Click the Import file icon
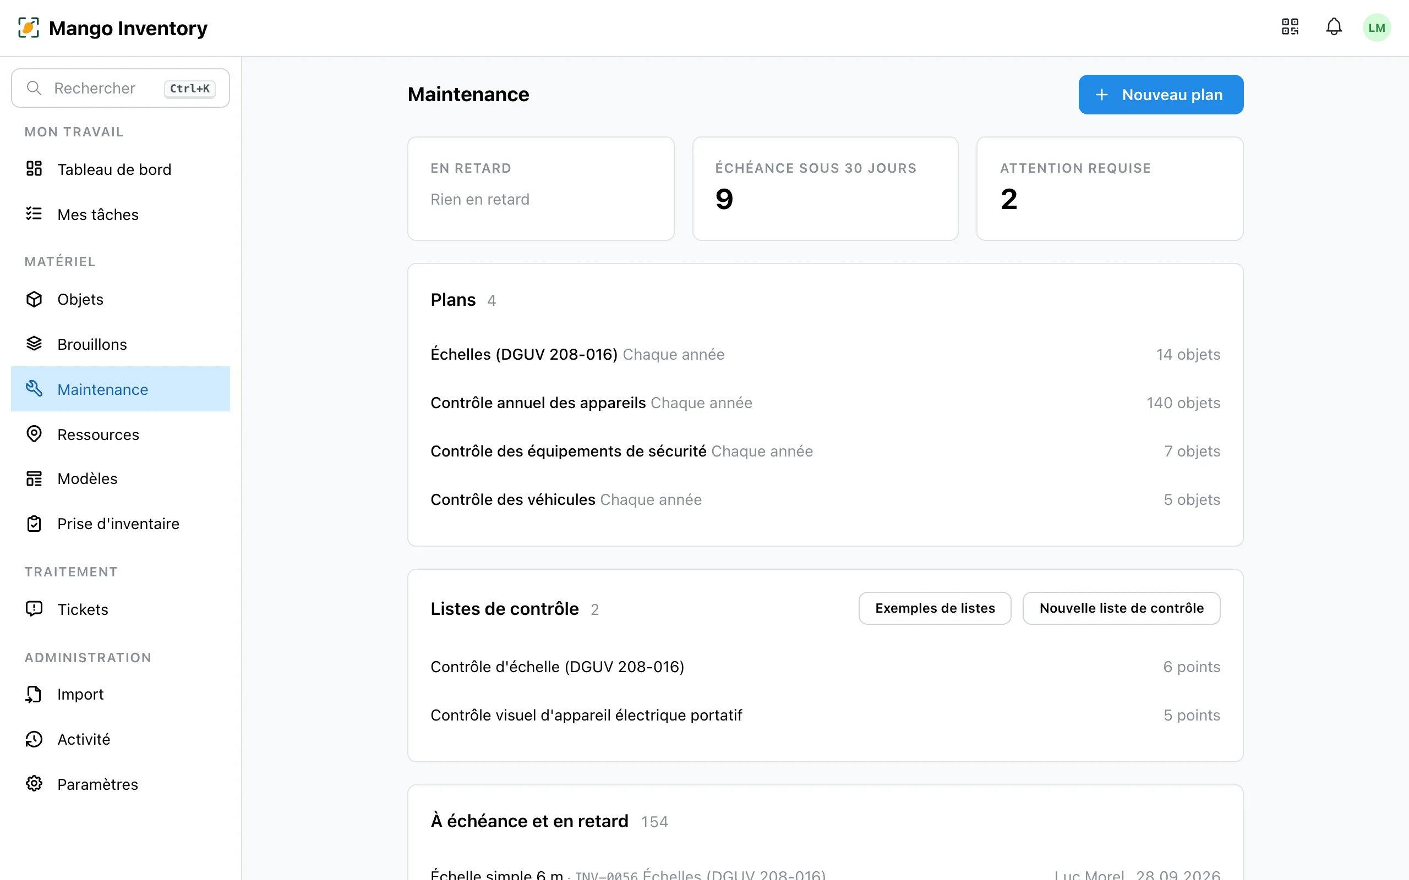Image resolution: width=1409 pixels, height=880 pixels. 34,694
